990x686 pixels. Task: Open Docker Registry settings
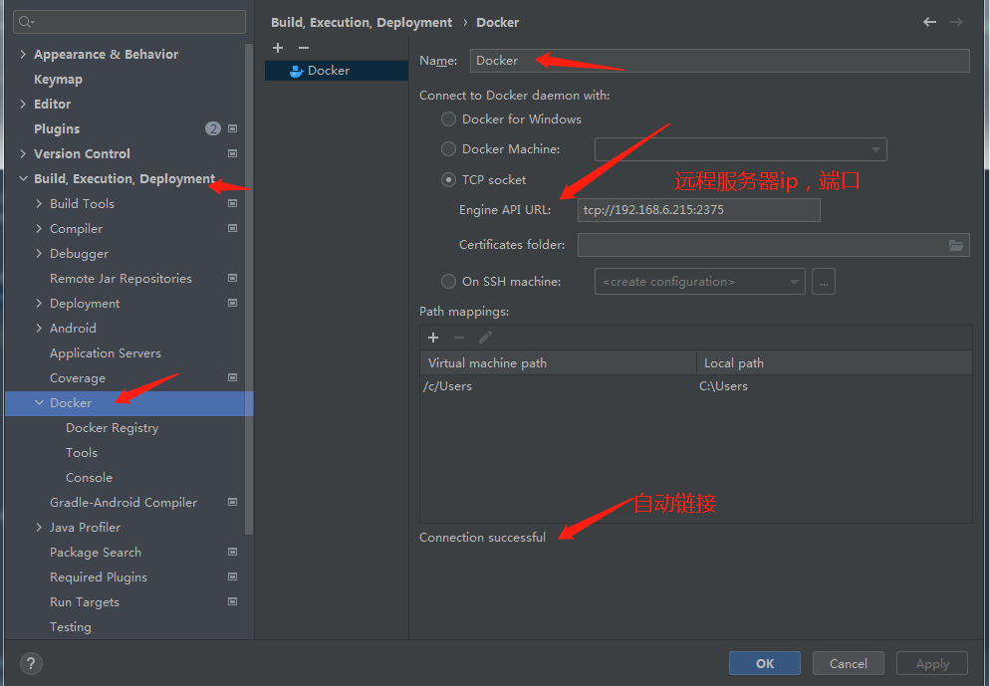(x=113, y=428)
